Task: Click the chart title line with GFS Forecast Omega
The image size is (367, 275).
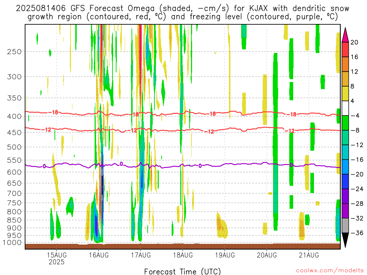Action: pos(182,8)
